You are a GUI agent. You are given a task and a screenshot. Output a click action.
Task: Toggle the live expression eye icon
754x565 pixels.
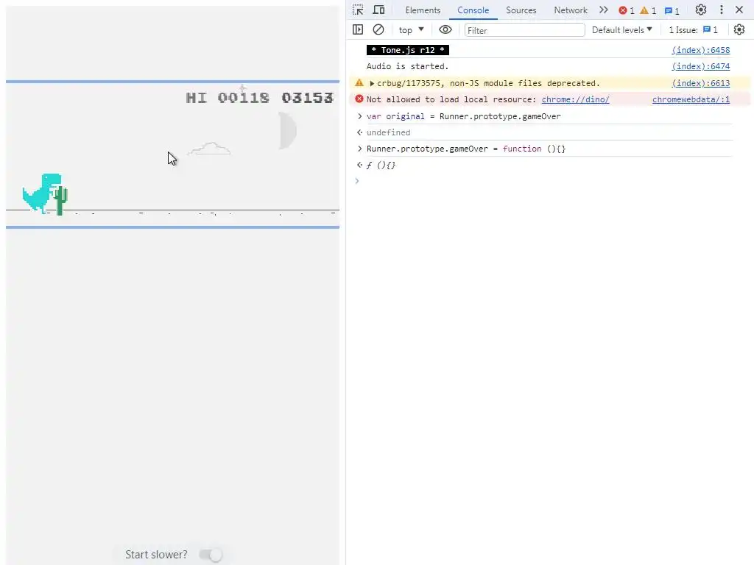(x=445, y=29)
